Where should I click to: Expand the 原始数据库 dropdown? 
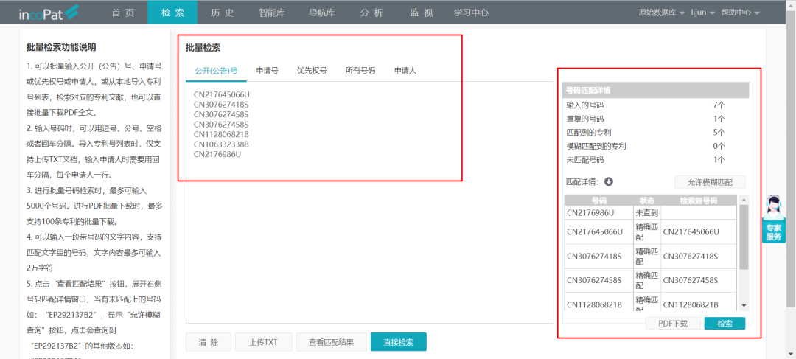(662, 13)
